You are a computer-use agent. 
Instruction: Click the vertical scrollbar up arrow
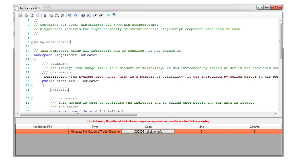pyautogui.click(x=280, y=21)
